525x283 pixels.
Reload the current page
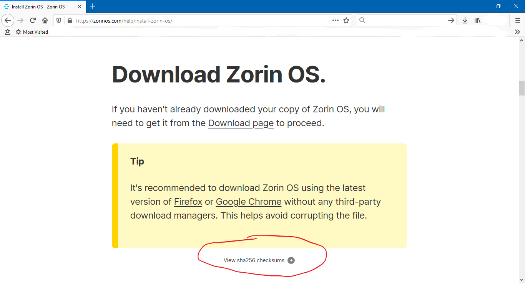[33, 20]
